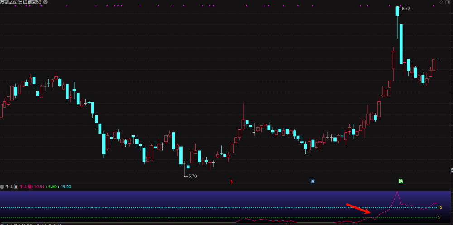Select the last red candle at right

[x=434, y=65]
